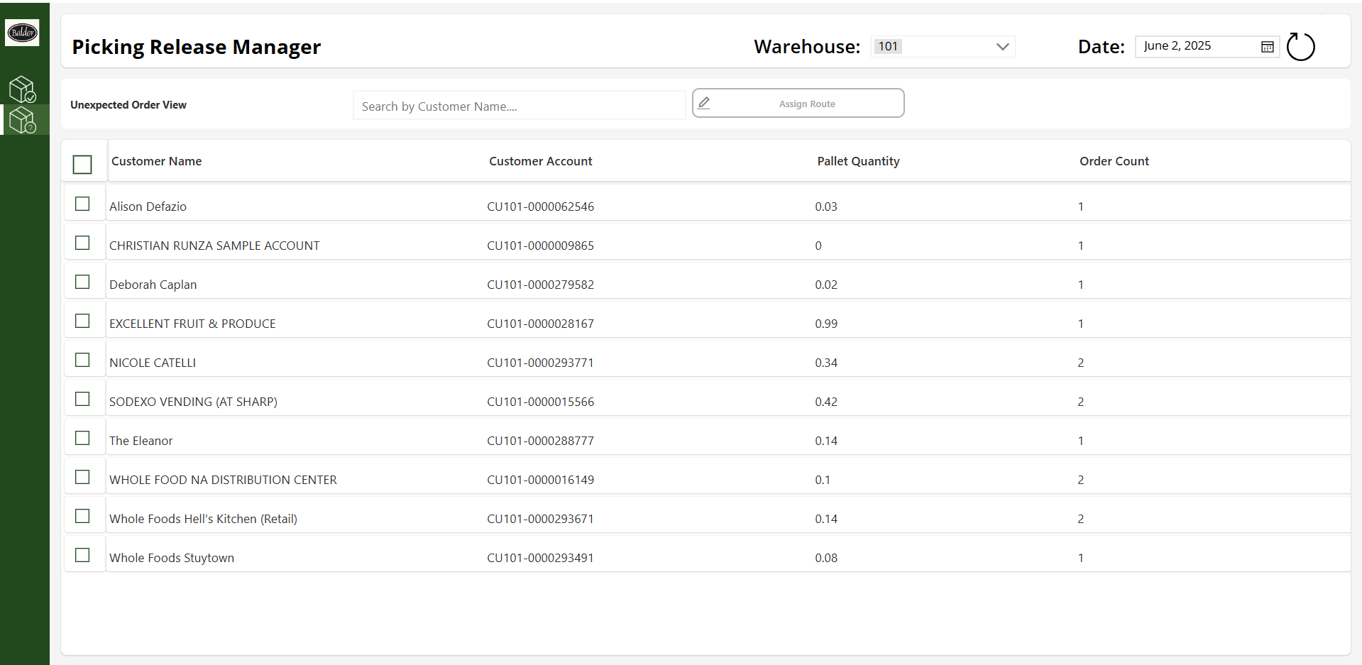Click the Order Count column header

1114,161
